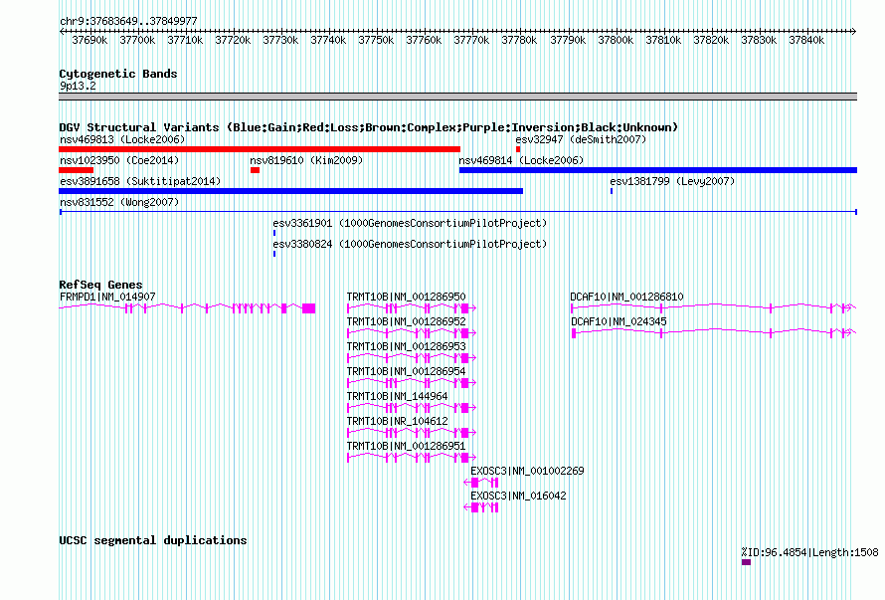Select EXOSC3|NM_001002269 transcript label
The height and width of the screenshot is (600, 885).
(527, 471)
